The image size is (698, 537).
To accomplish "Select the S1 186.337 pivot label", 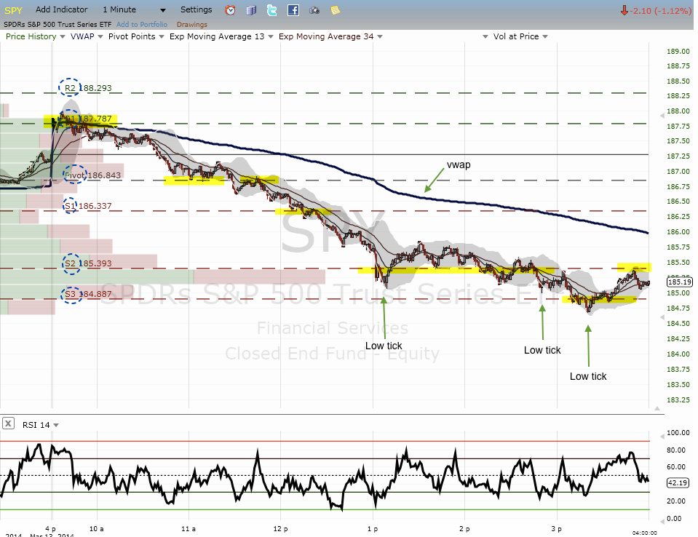I will [88, 206].
